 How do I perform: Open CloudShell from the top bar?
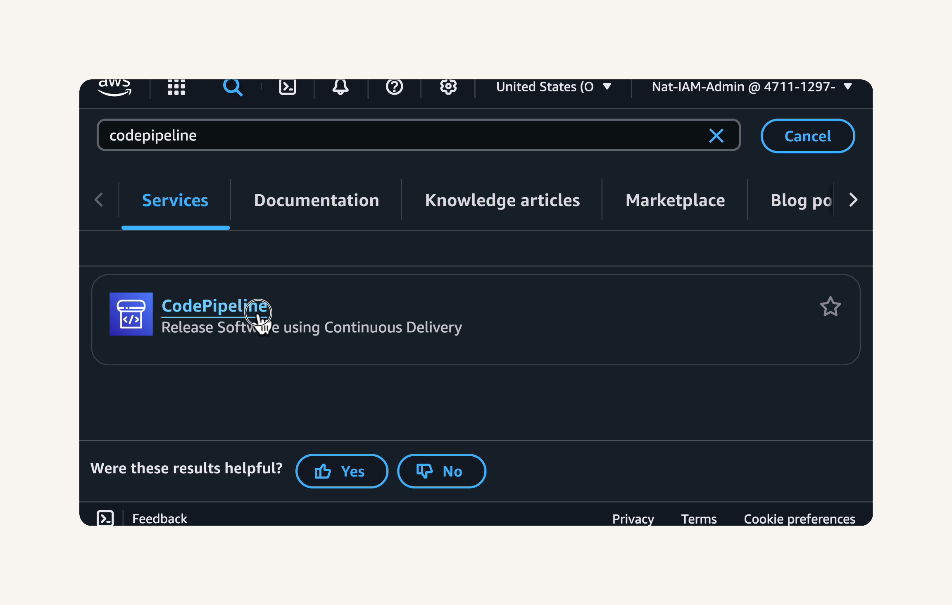(x=288, y=87)
